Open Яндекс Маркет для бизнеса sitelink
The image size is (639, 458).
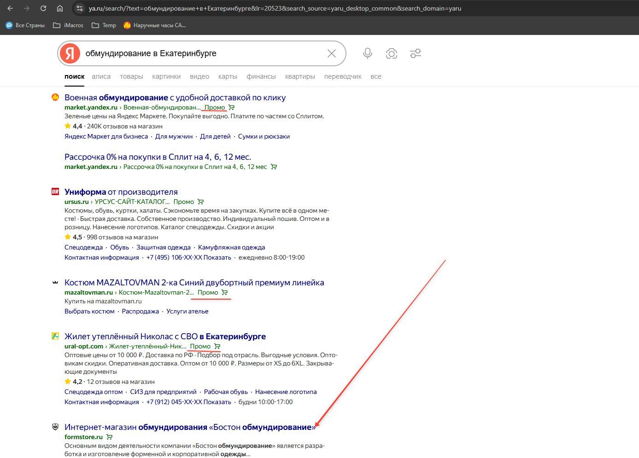point(106,136)
